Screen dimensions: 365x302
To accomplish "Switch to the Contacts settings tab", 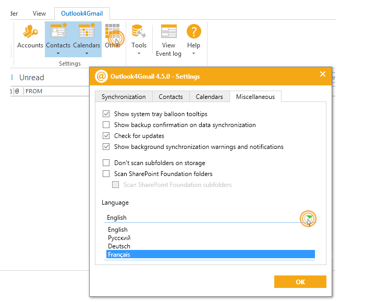I will (x=171, y=97).
